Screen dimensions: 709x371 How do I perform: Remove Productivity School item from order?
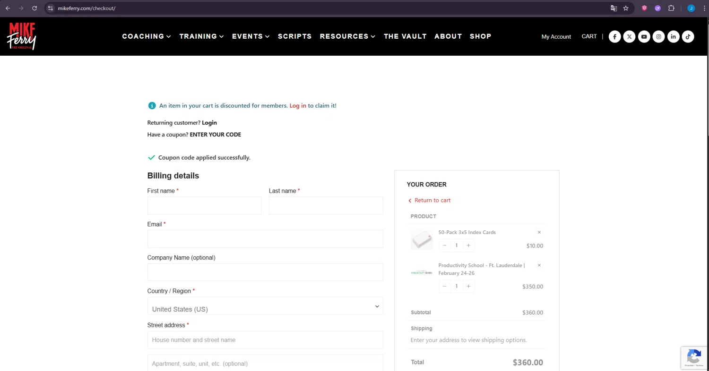(539, 265)
